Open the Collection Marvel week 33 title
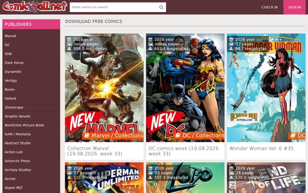Screen dimensions: 308x193 (95, 151)
